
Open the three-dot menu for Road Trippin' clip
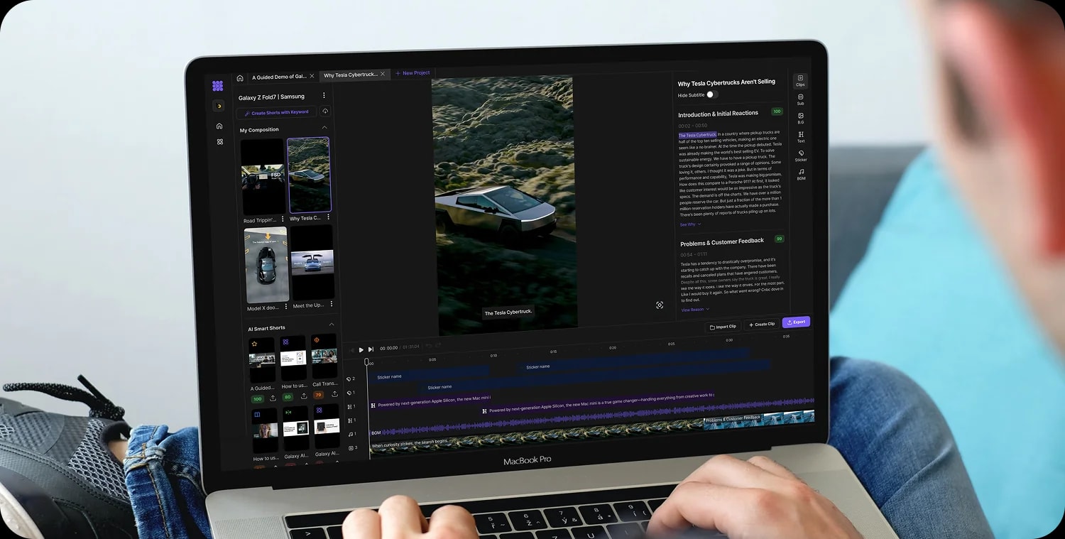[283, 219]
